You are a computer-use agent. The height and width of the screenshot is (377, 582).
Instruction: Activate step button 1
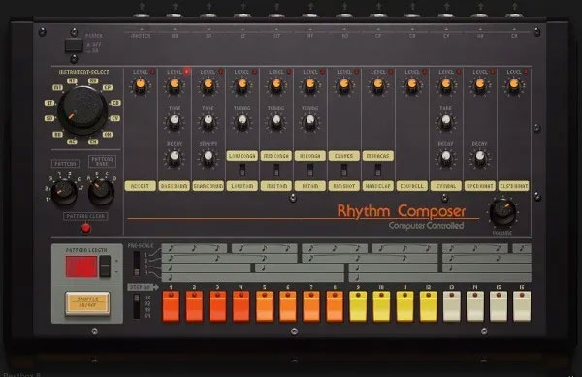(x=171, y=306)
